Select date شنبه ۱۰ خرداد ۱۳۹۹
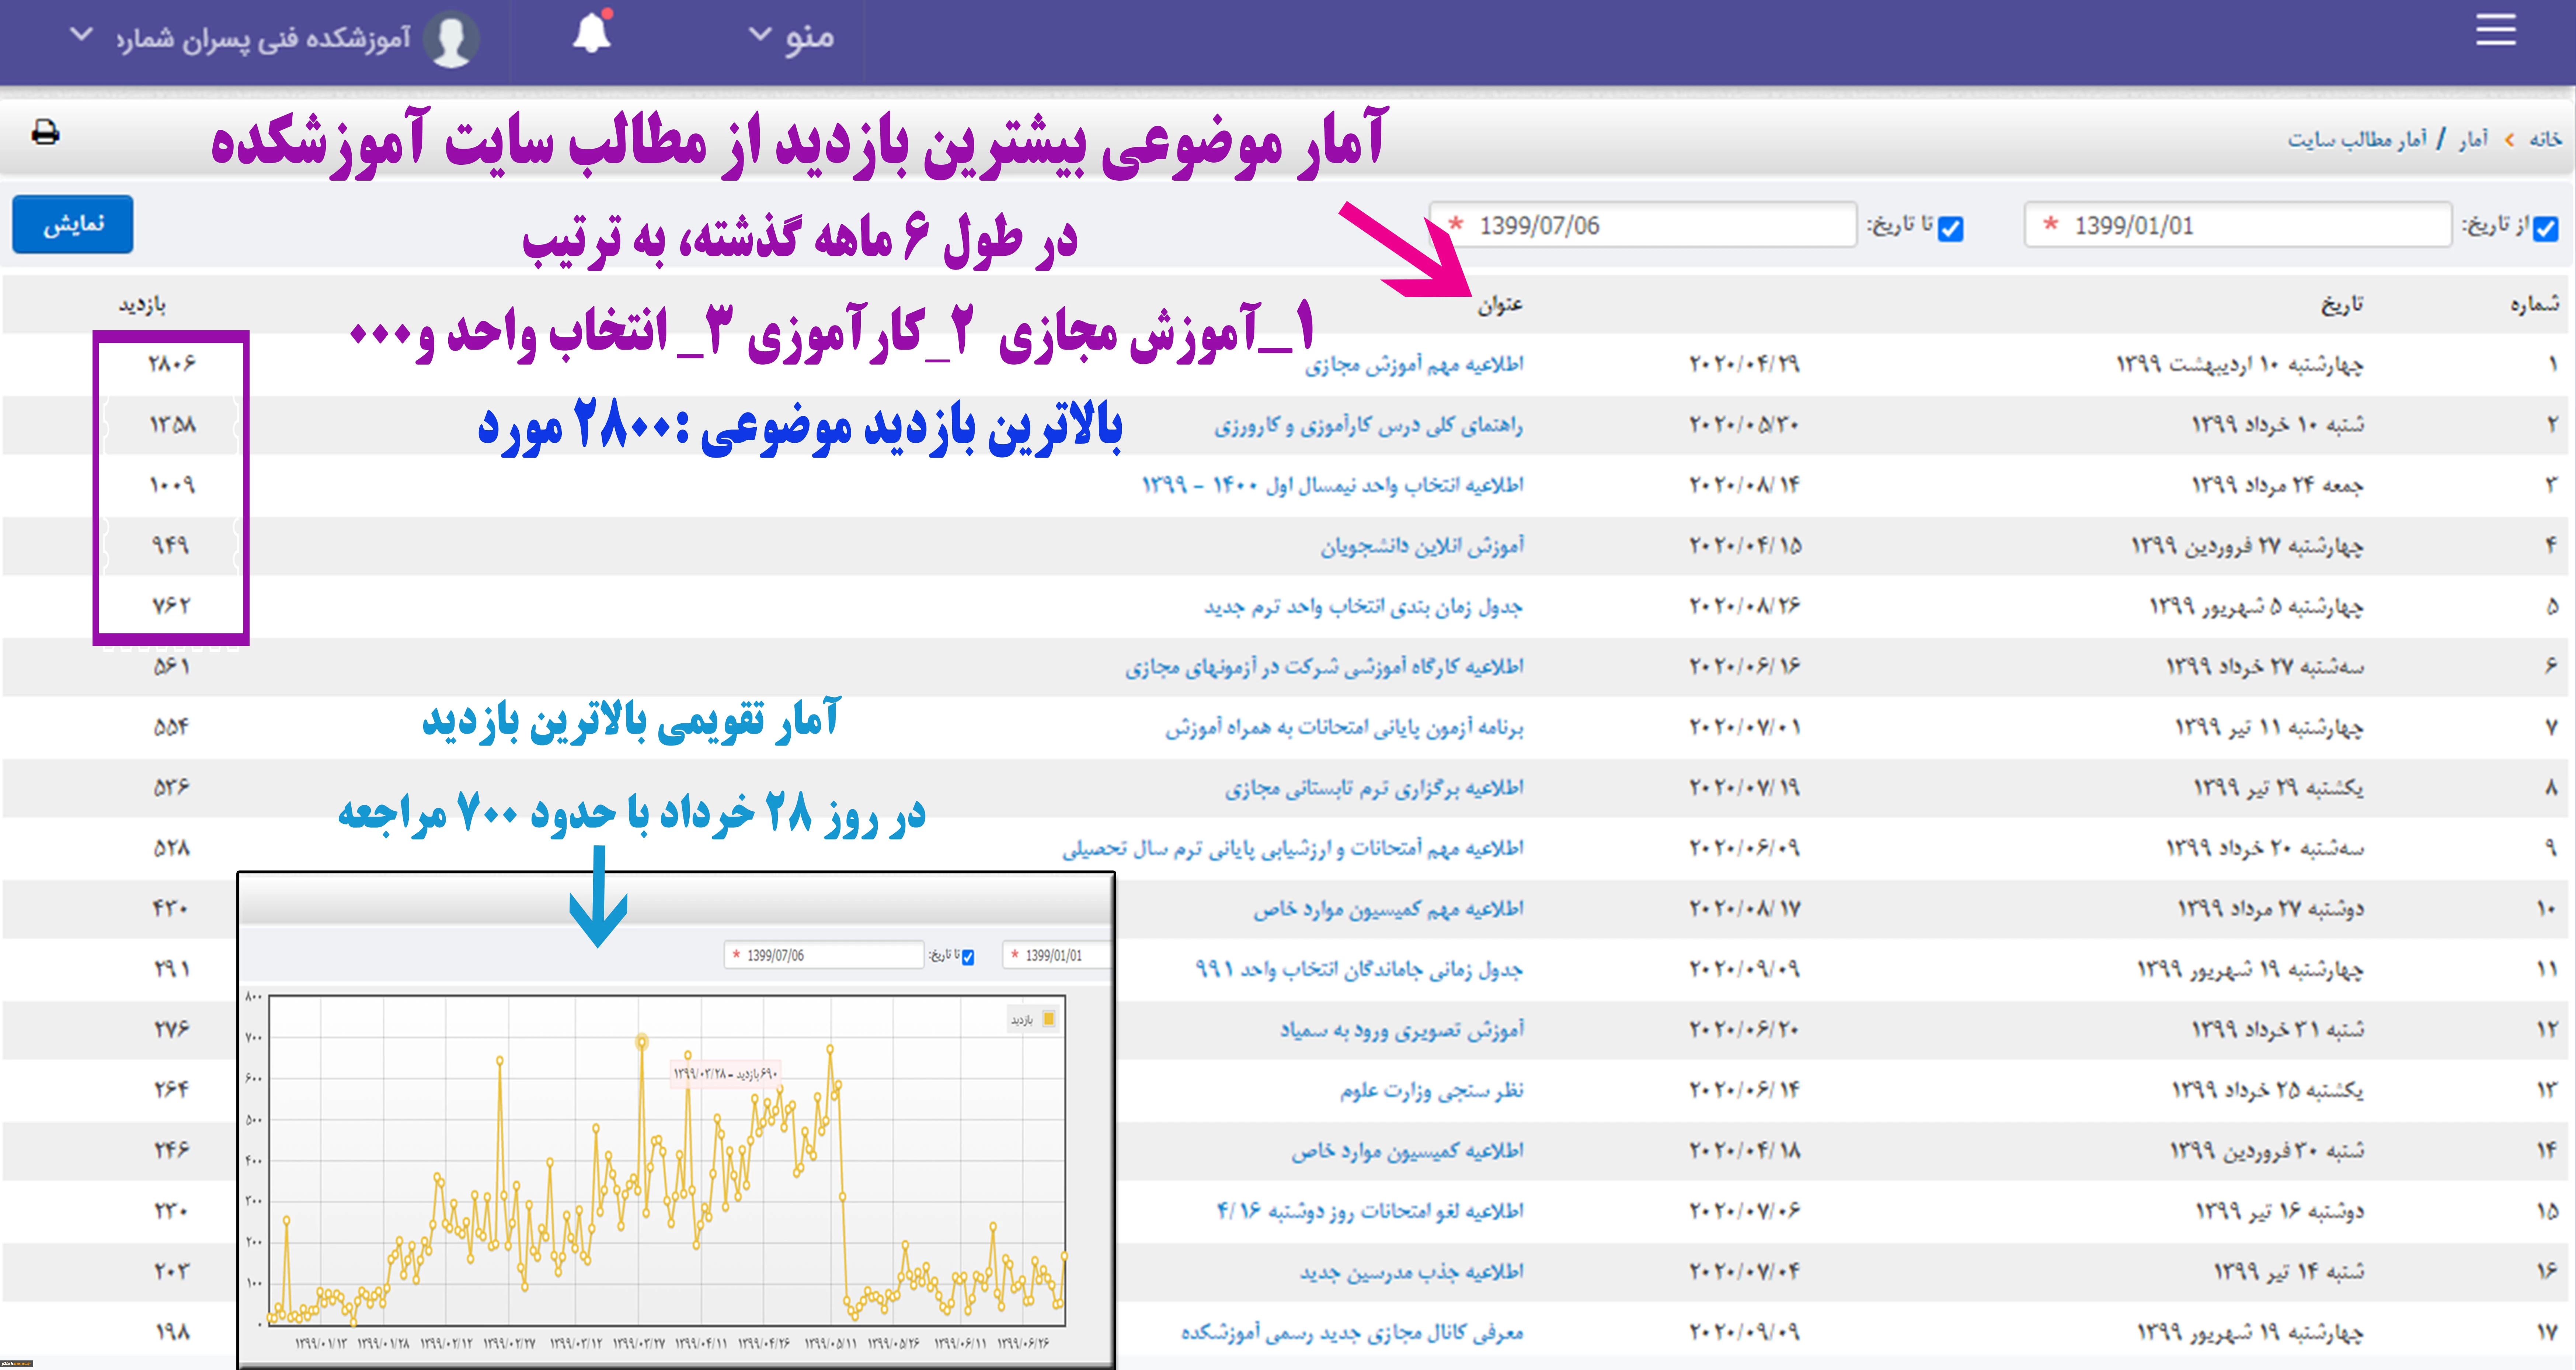 pyautogui.click(x=2278, y=425)
